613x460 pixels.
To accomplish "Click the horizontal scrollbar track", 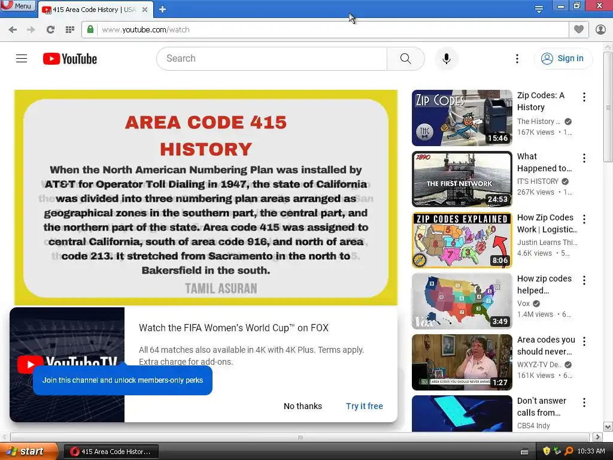I will pyautogui.click(x=300, y=437).
